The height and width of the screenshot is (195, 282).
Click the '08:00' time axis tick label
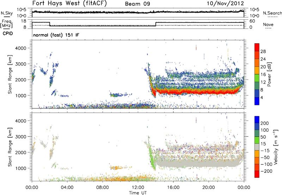(x=103, y=188)
